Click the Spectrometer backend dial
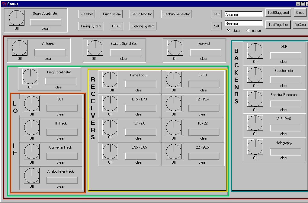Viewport: 308px width, 203px height. (255, 75)
